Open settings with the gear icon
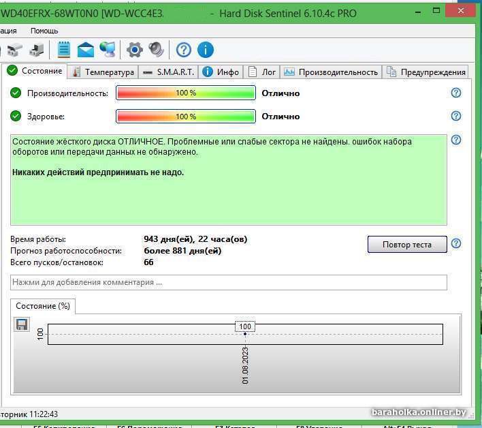 pyautogui.click(x=135, y=50)
